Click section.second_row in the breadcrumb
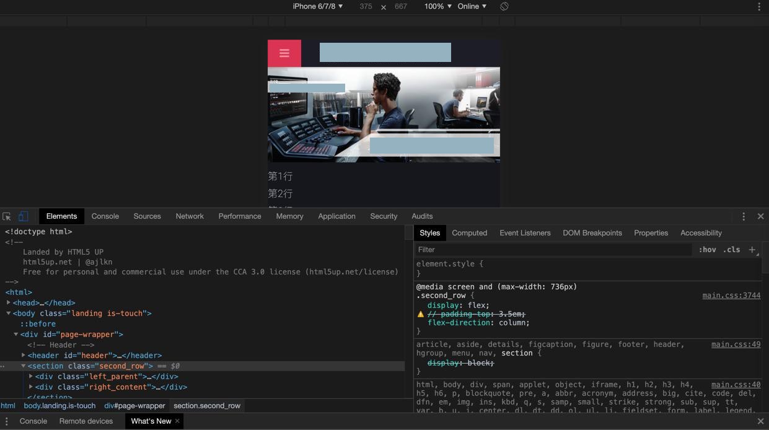 207,406
